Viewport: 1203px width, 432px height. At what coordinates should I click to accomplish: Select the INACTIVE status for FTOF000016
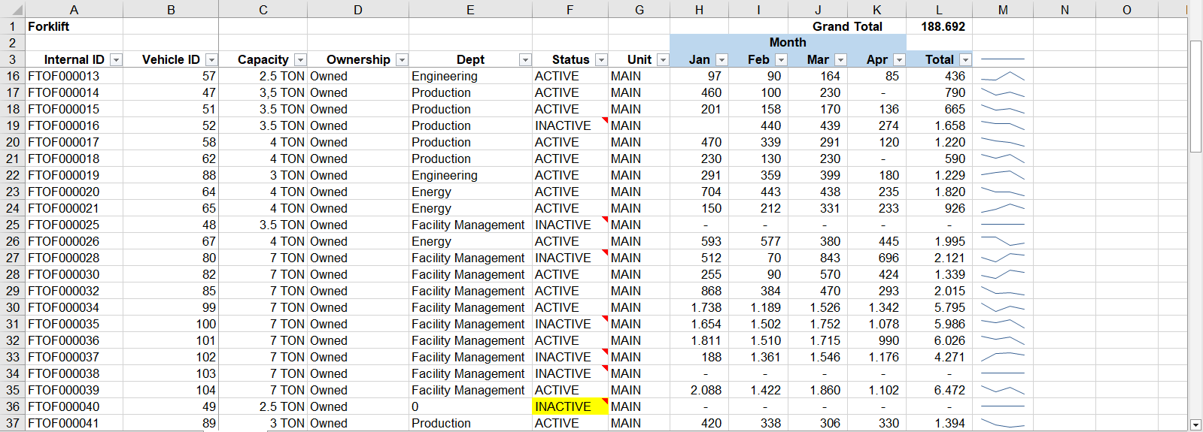click(x=570, y=125)
